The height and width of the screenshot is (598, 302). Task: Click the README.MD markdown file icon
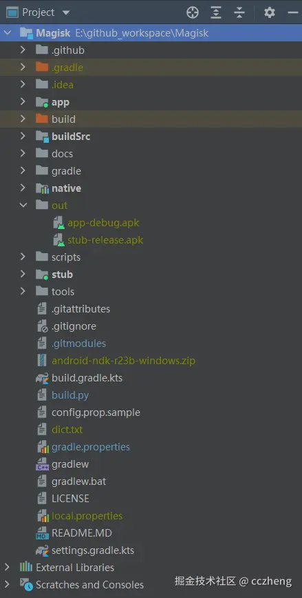point(41,533)
